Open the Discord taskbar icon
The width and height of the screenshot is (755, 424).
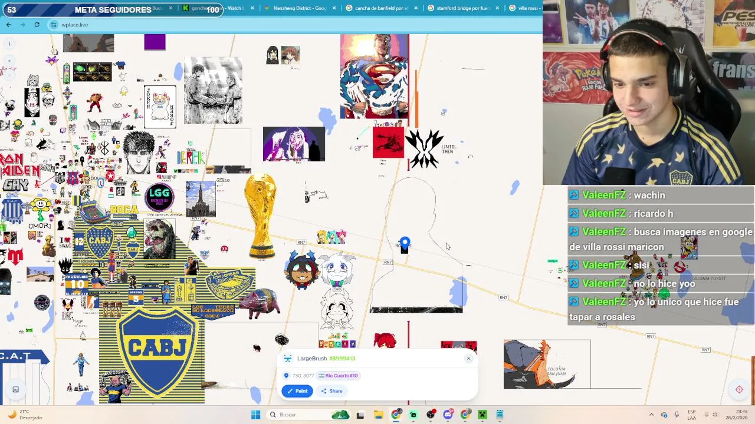click(448, 415)
